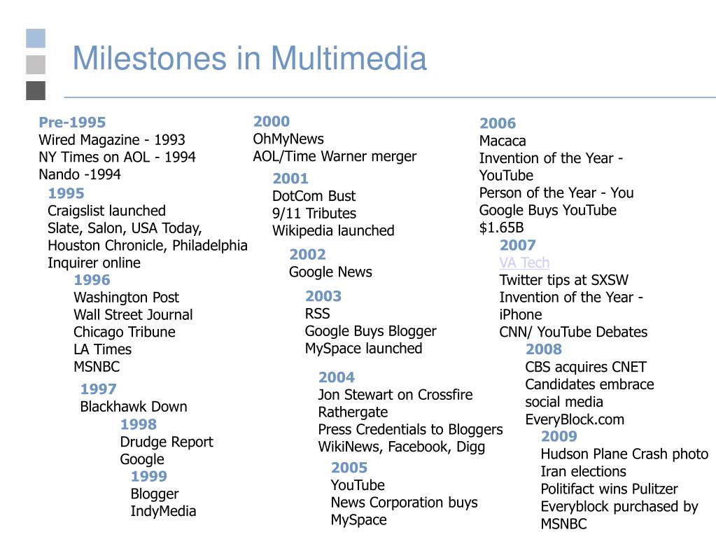Click the 2008 year heading
The width and height of the screenshot is (716, 537).
(x=544, y=349)
